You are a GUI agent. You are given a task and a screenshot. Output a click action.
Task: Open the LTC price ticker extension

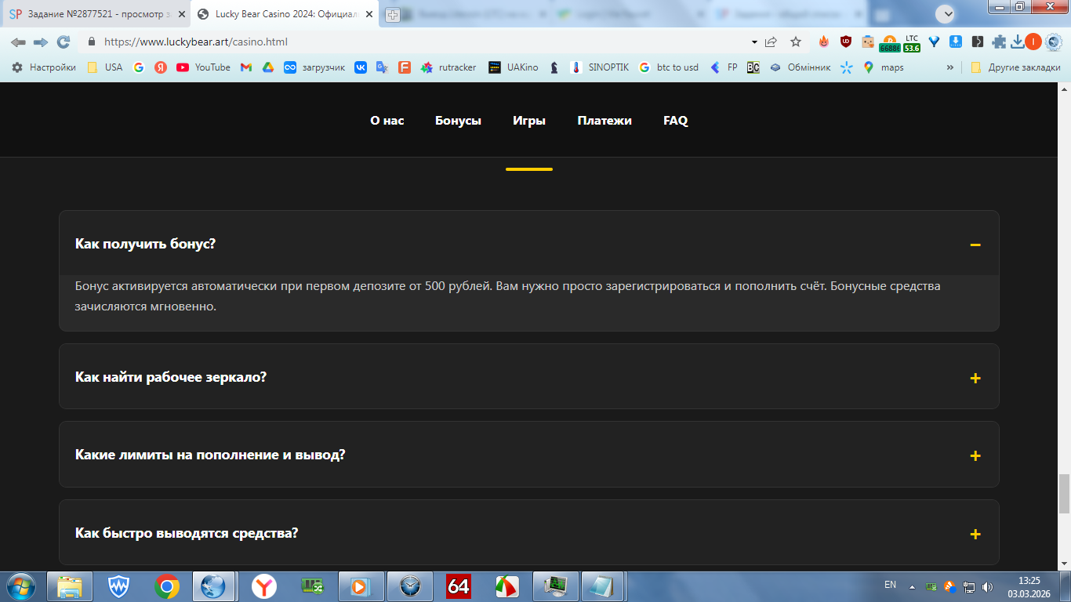(x=912, y=43)
